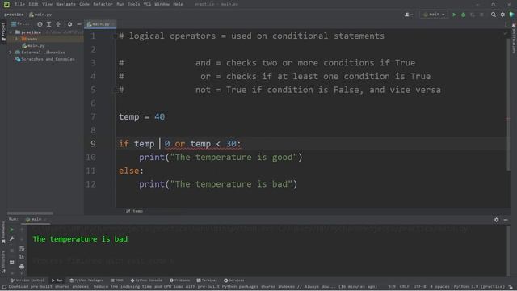Open the Window menu
The height and width of the screenshot is (291, 517).
pyautogui.click(x=162, y=4)
